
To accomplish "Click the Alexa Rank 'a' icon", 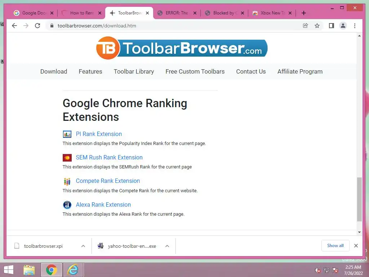I will (67, 205).
